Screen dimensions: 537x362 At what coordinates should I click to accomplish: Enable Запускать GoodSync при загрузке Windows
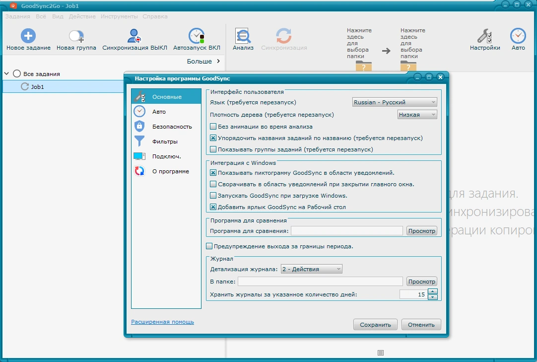[x=213, y=196]
